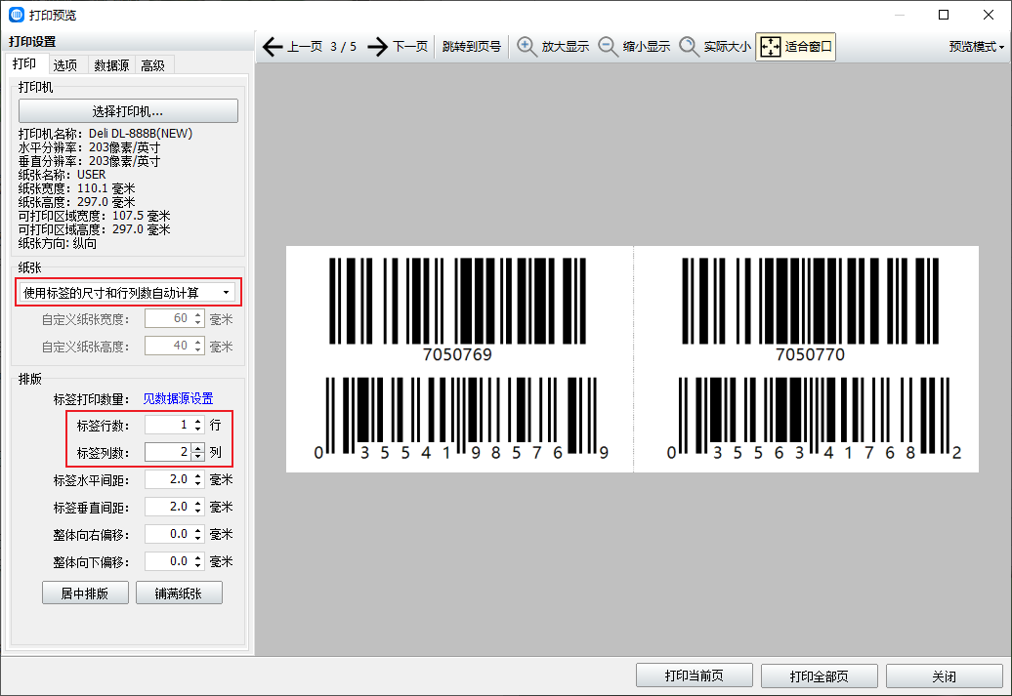Click the 关闭 button
Screen dimensions: 1012x696
click(945, 676)
